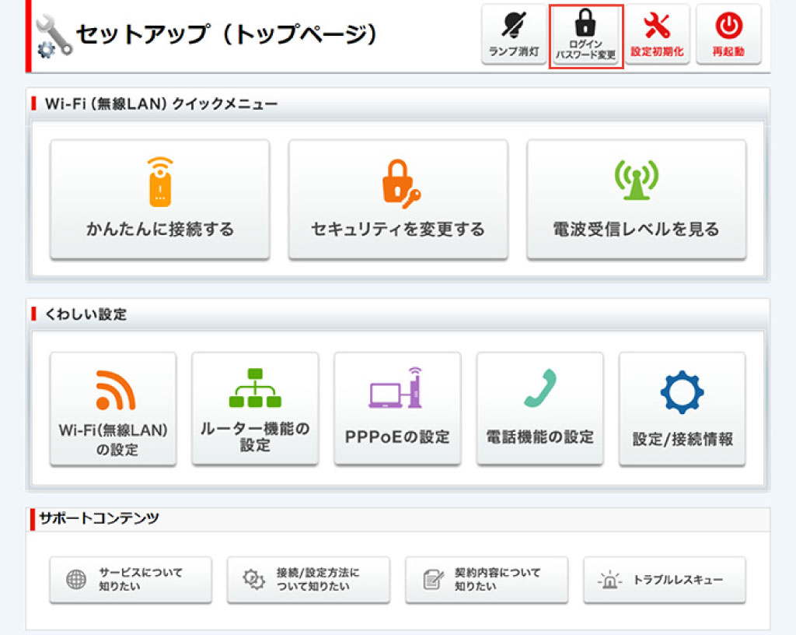796x635 pixels.
Task: Click the サポートコンテンツ section heading
Action: pos(99,518)
